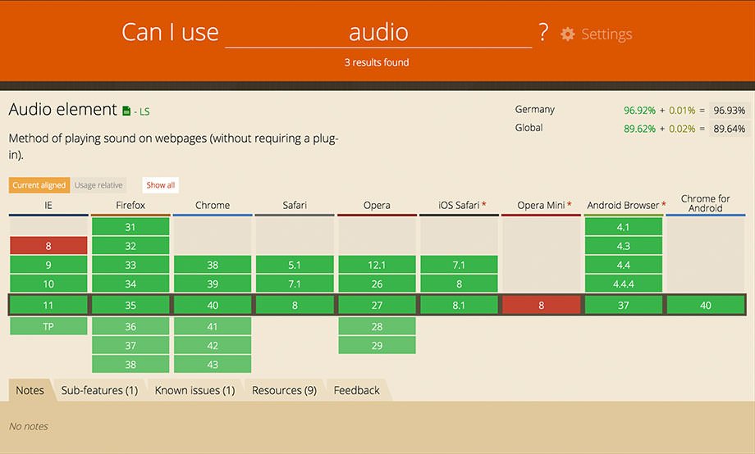Select the Safari 5.1 cell
Viewport: 755px width, 454px height.
(295, 265)
